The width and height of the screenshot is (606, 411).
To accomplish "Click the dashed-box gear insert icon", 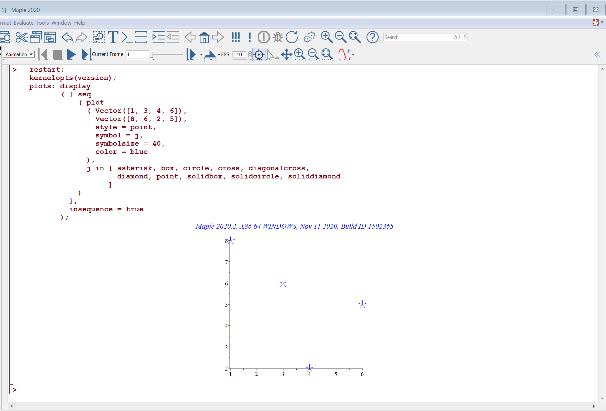I will [99, 37].
